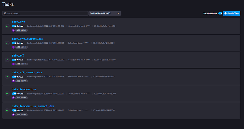Click the magnifier icon in the filter tasks box
This screenshot has height=129, width=244.
pos(5,13)
